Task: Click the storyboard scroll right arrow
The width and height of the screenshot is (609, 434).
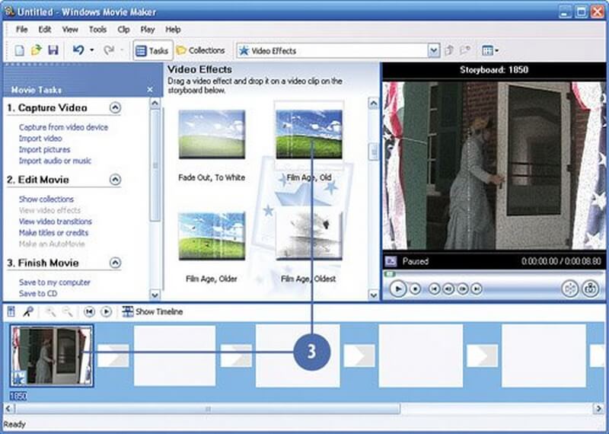Action: point(598,409)
